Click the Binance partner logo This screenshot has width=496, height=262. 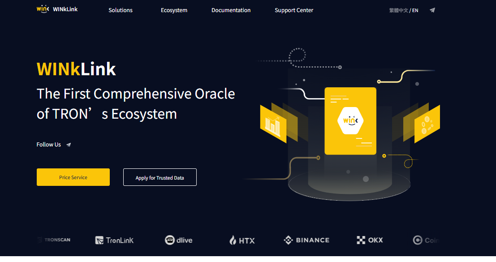click(306, 240)
